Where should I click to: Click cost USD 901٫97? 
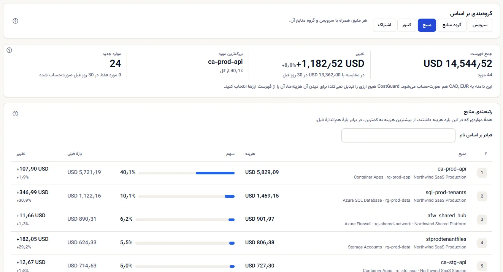260,219
